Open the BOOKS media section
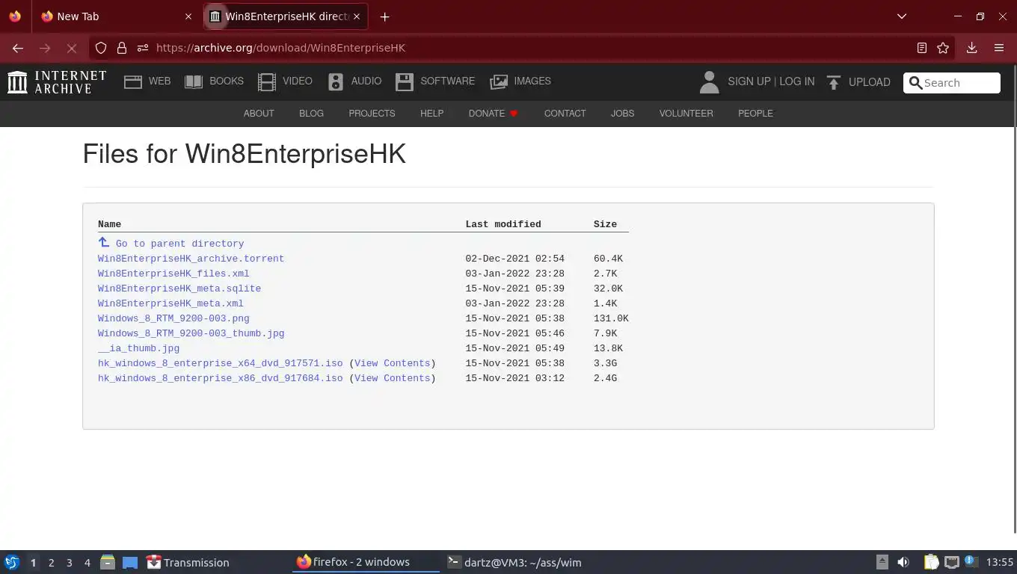This screenshot has width=1017, height=574. [215, 81]
